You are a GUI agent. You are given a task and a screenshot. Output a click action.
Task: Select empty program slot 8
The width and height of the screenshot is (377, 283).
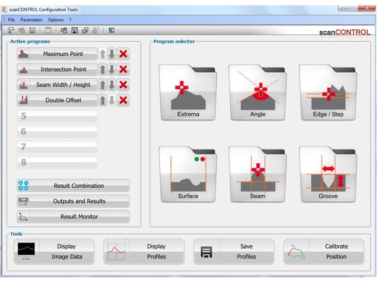pos(57,162)
